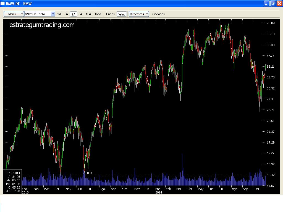Open Opciones settings
This screenshot has width=283, height=212.
pyautogui.click(x=158, y=14)
